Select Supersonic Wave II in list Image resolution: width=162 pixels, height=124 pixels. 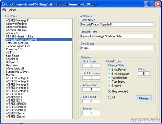click(39, 72)
